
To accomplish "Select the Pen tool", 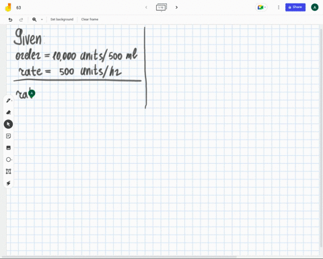I will coord(8,100).
